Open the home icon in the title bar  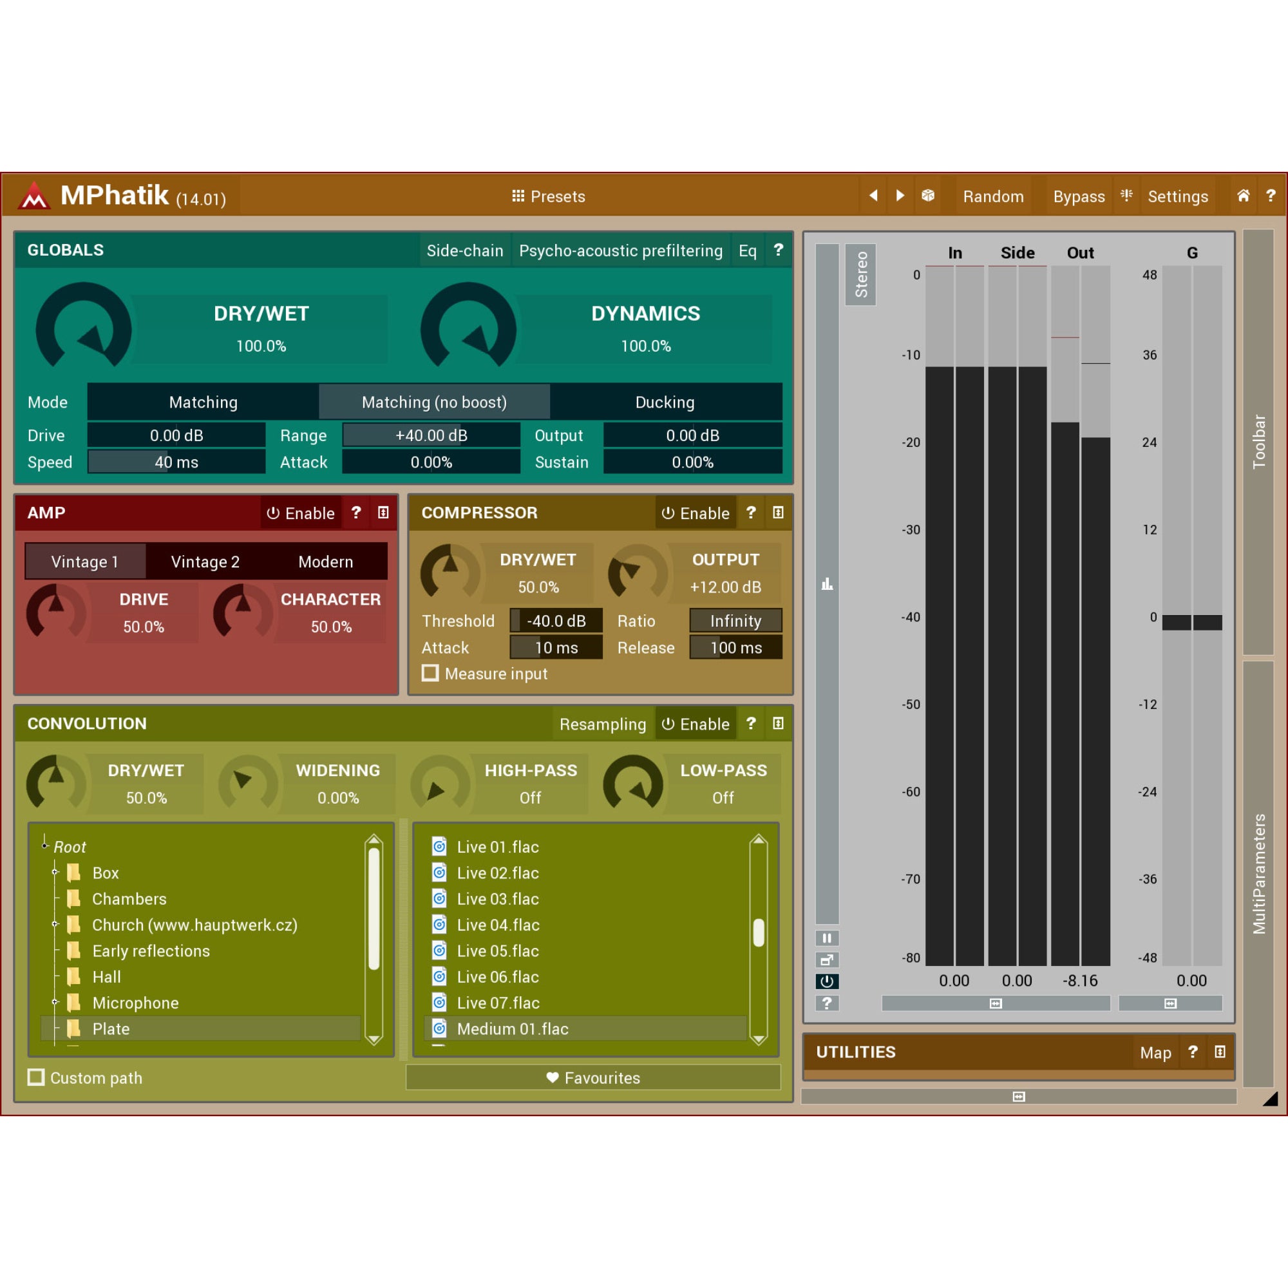1244,195
